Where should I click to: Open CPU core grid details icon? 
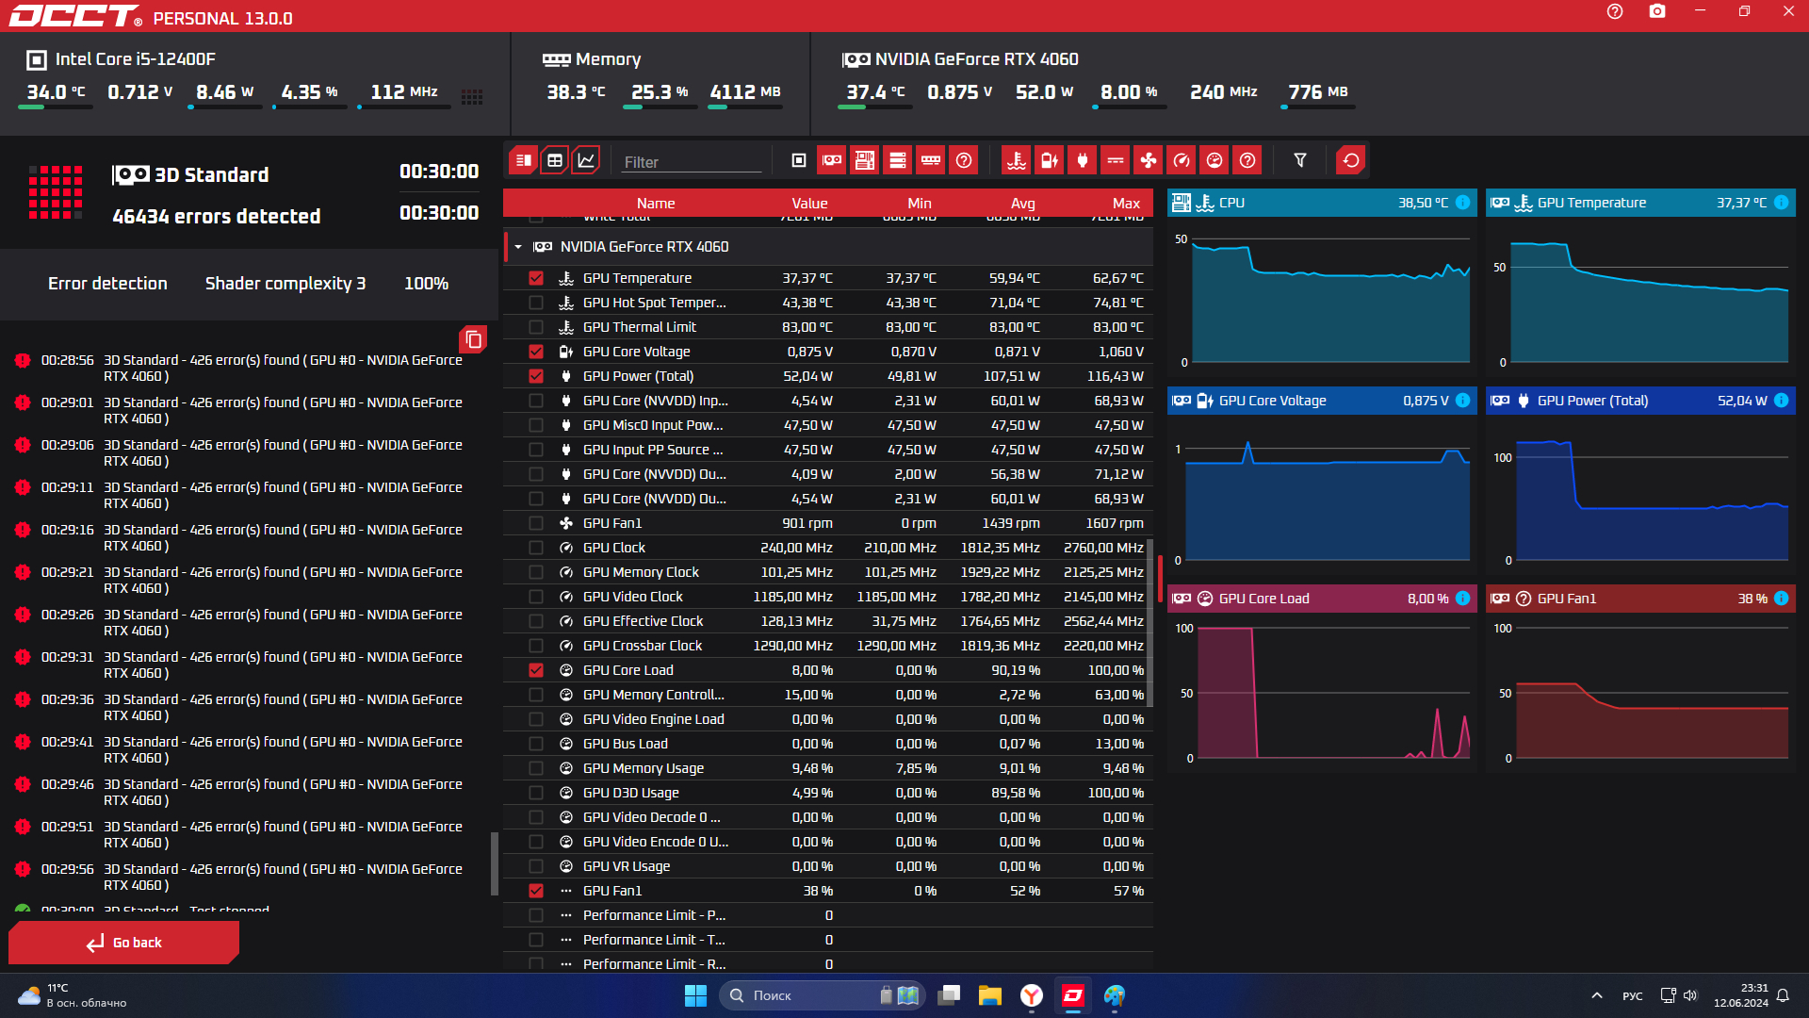[x=472, y=96]
